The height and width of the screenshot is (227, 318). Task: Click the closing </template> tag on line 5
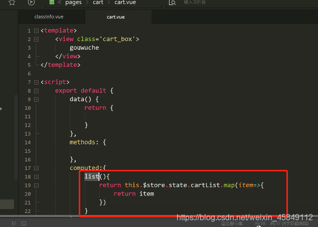pyautogui.click(x=60, y=65)
